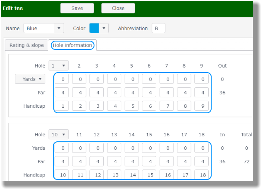262x190 pixels.
Task: Edit Par field for hole 13
Action: click(114, 161)
